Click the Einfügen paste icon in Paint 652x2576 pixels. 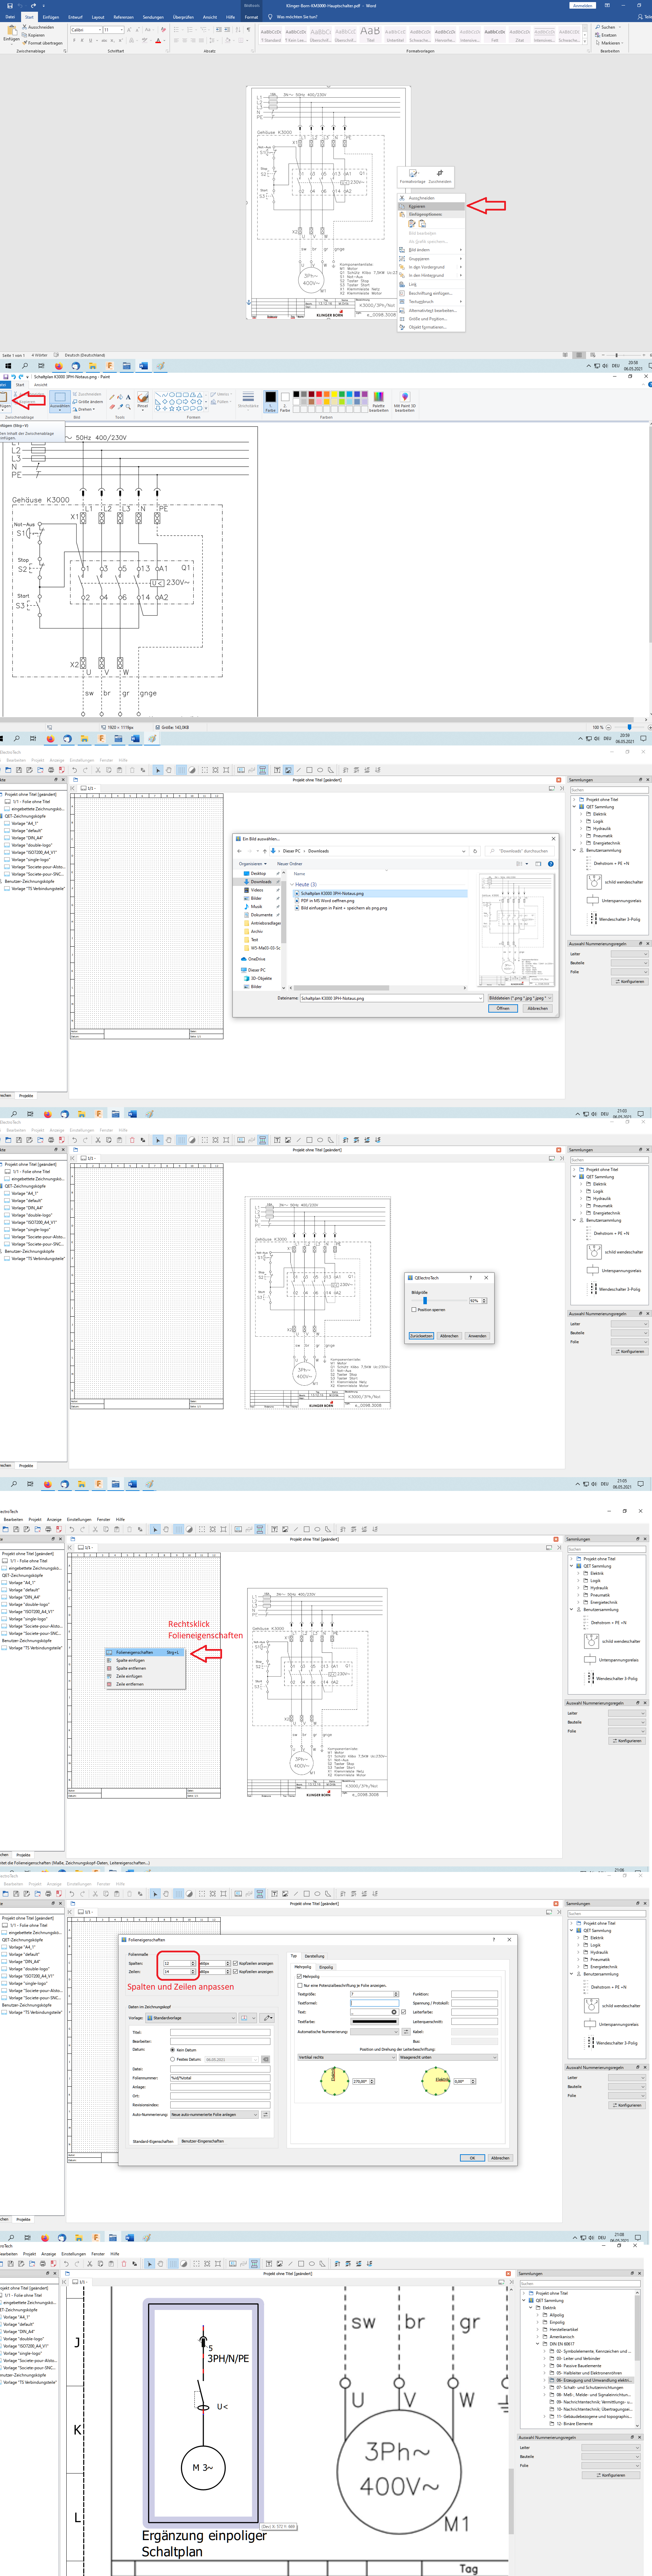coord(4,398)
